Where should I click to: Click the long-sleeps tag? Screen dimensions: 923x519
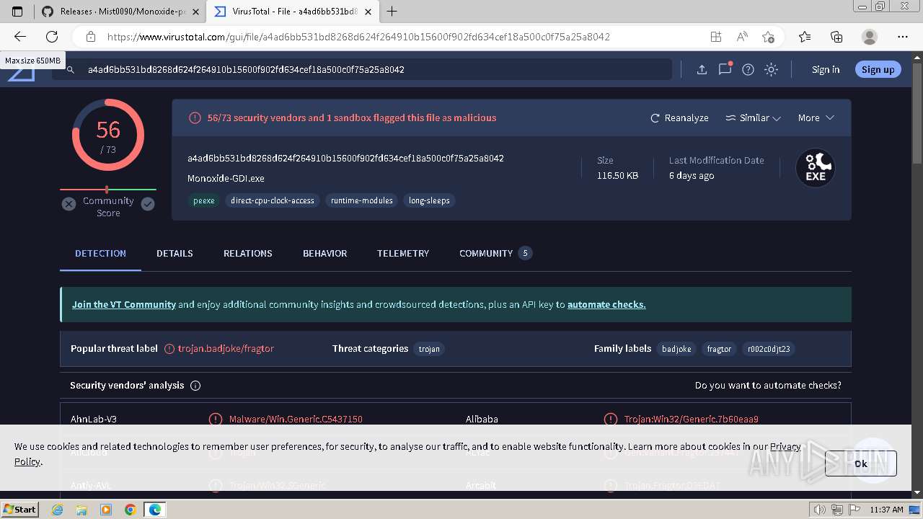(x=429, y=200)
